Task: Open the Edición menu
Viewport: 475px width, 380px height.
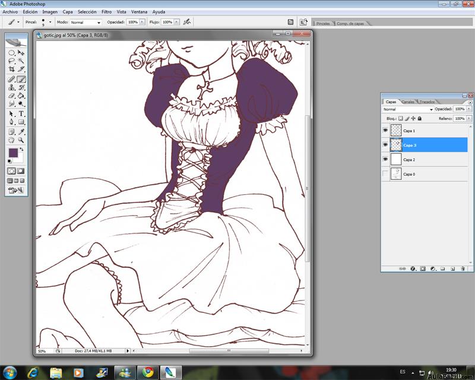Action: tap(30, 12)
